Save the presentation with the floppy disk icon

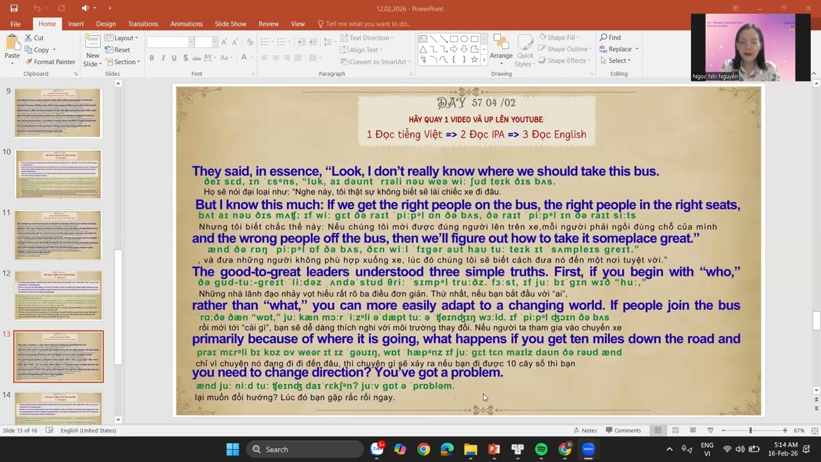(14, 8)
